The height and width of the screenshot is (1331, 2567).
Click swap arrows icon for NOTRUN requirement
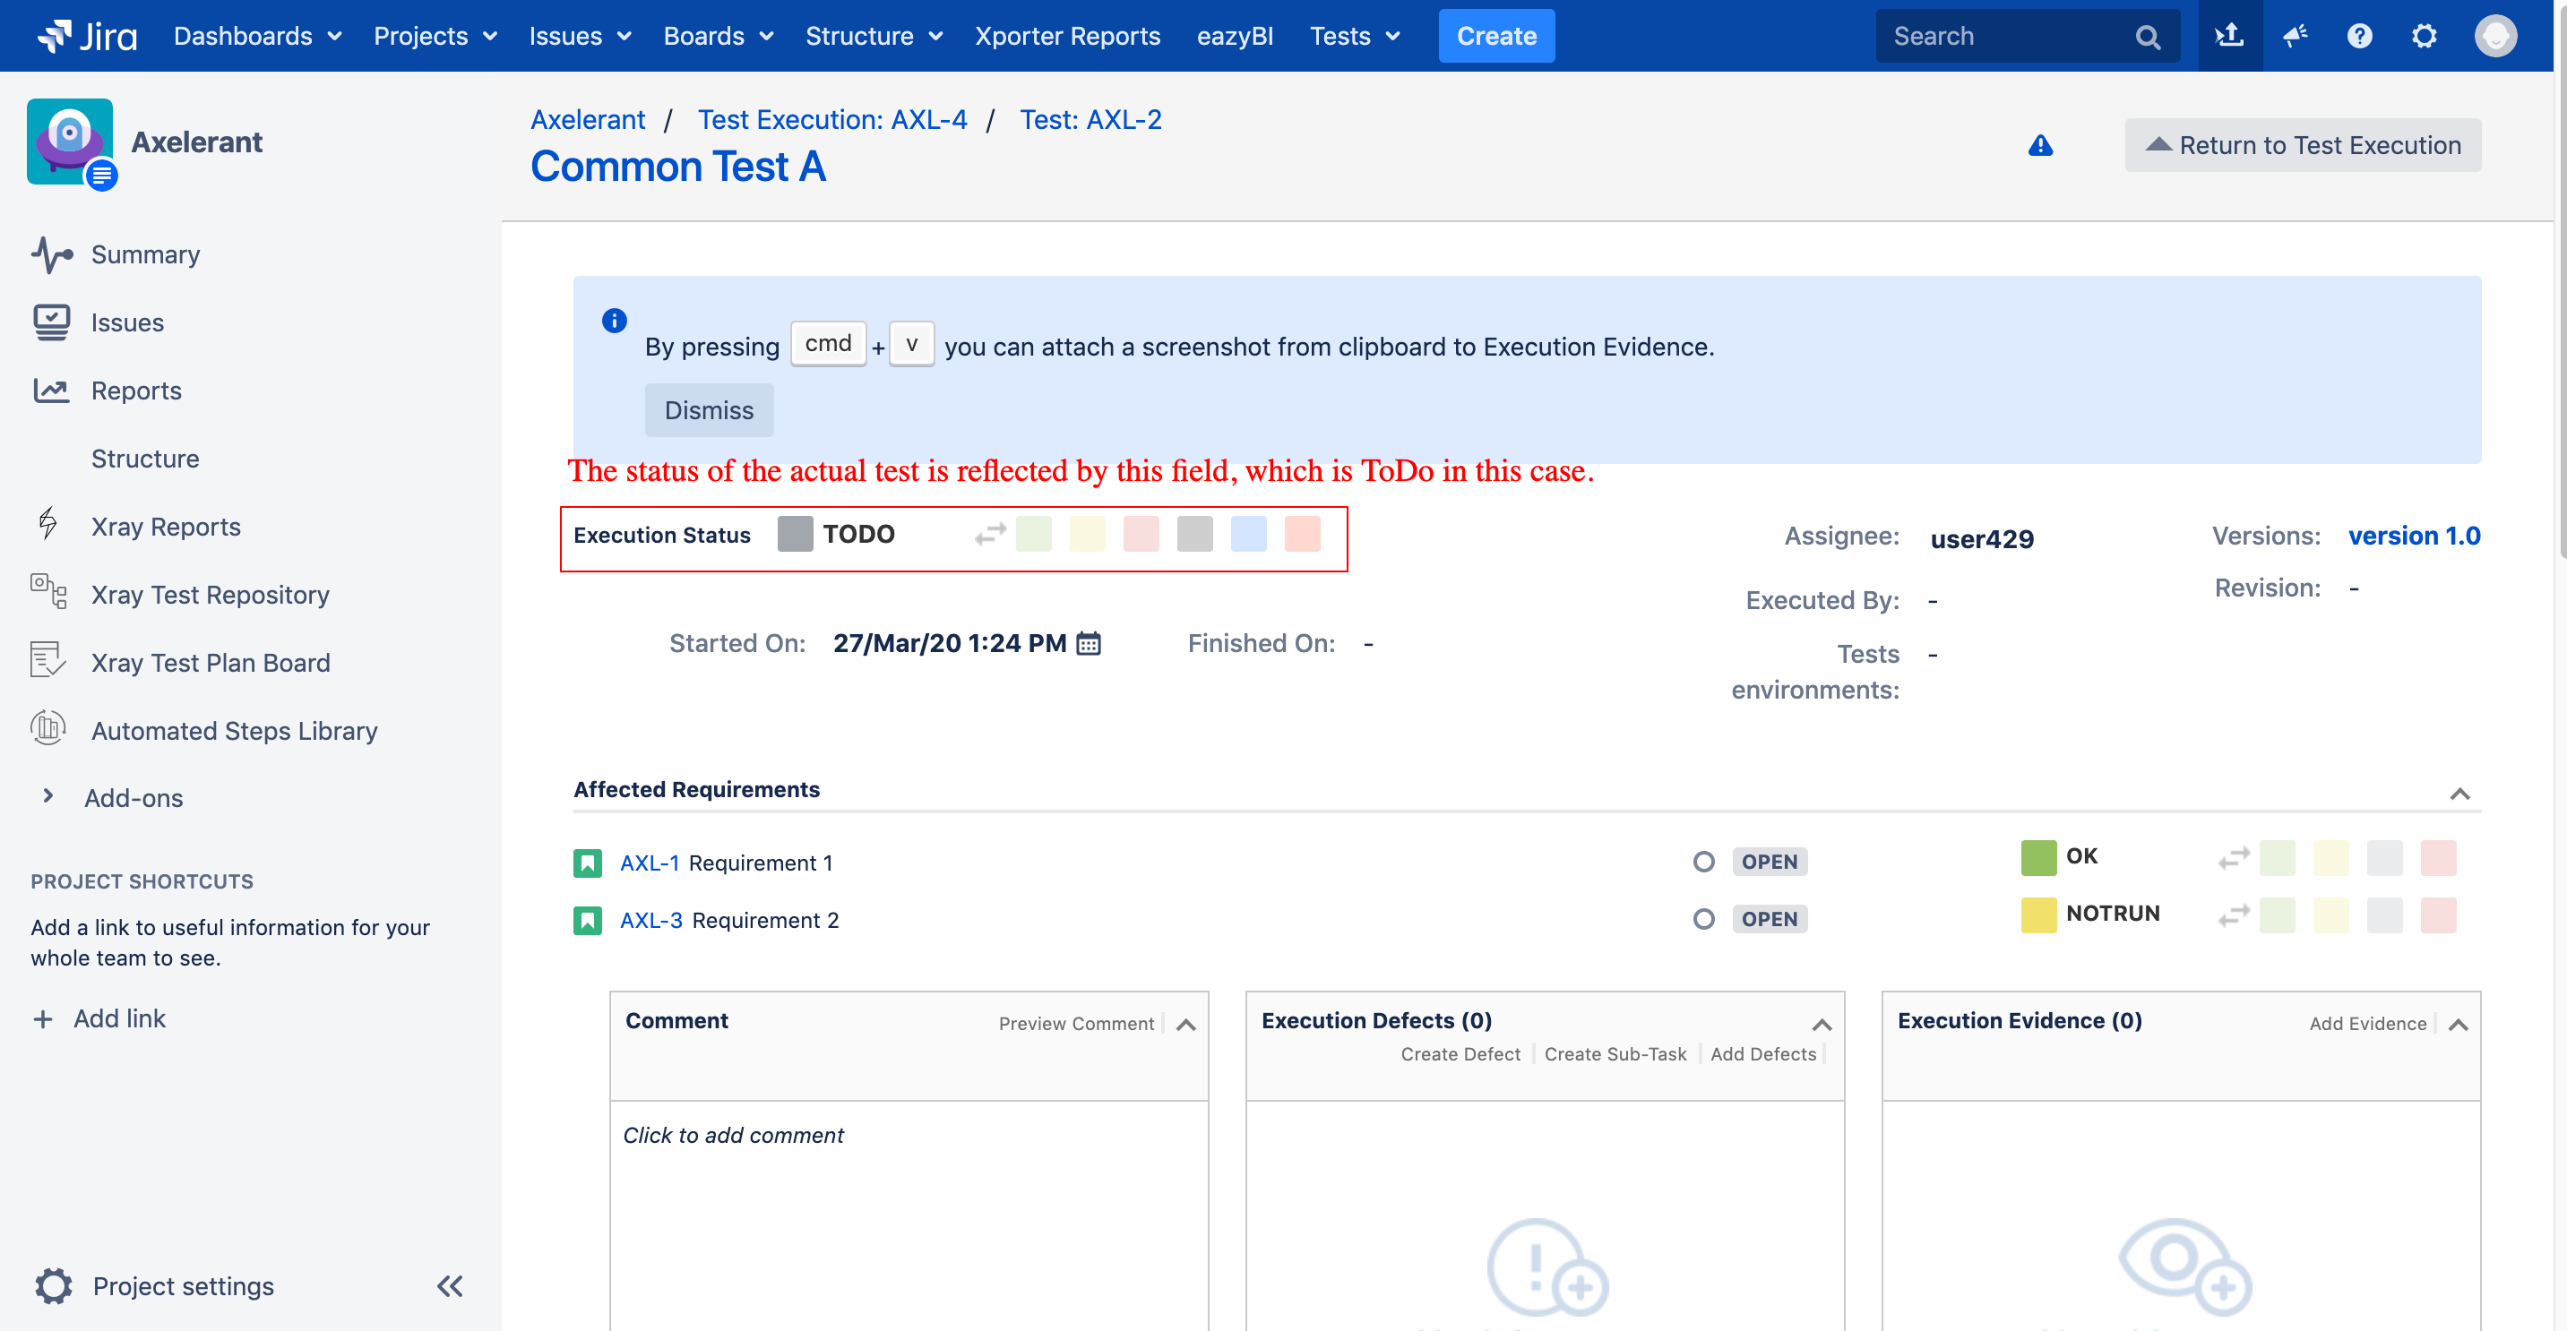click(x=2233, y=915)
